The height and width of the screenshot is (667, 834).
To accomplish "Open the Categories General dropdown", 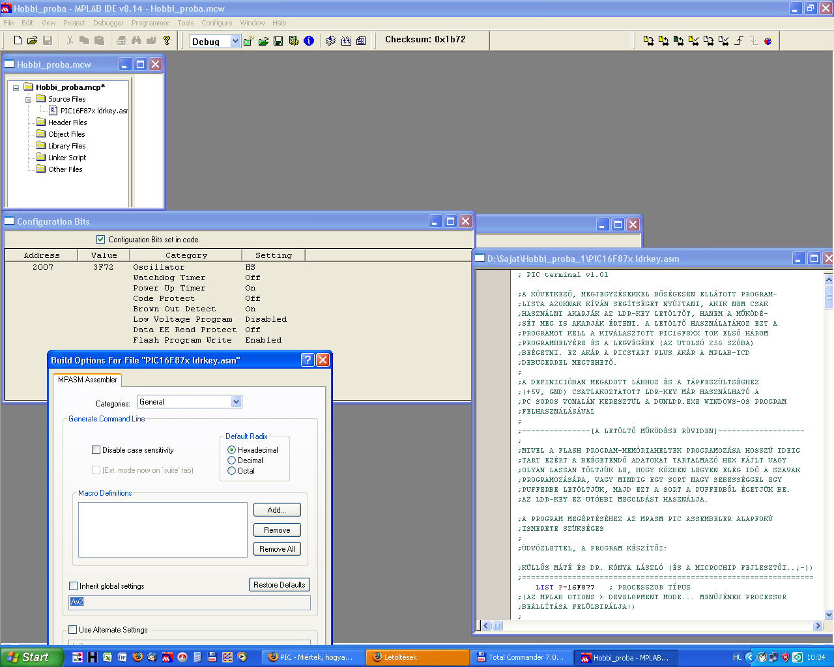I will (236, 402).
